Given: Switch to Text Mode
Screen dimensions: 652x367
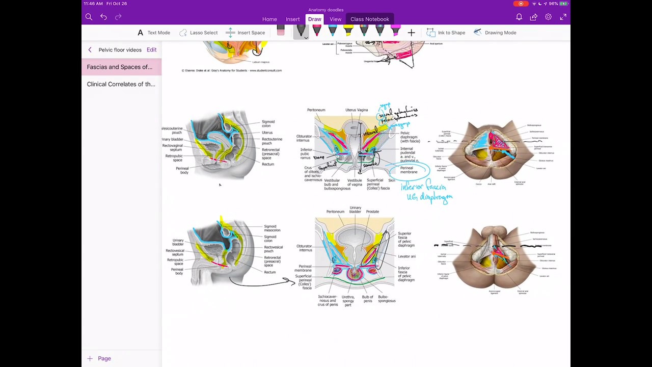Looking at the screenshot, I should point(154,33).
